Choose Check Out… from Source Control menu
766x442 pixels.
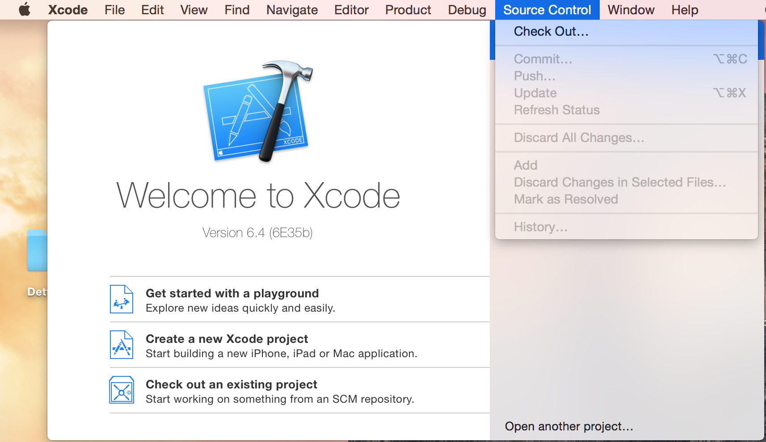tap(627, 32)
